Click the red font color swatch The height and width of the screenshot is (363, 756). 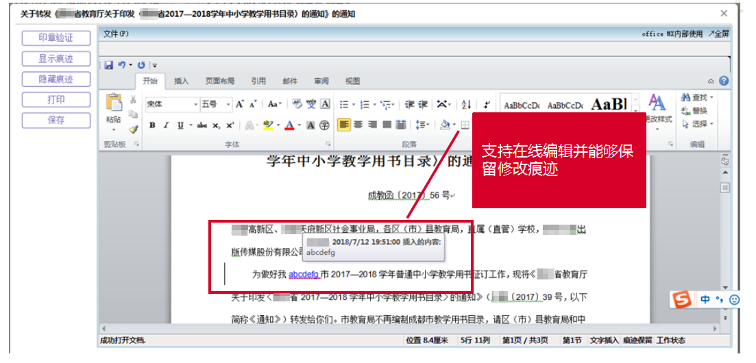click(289, 125)
